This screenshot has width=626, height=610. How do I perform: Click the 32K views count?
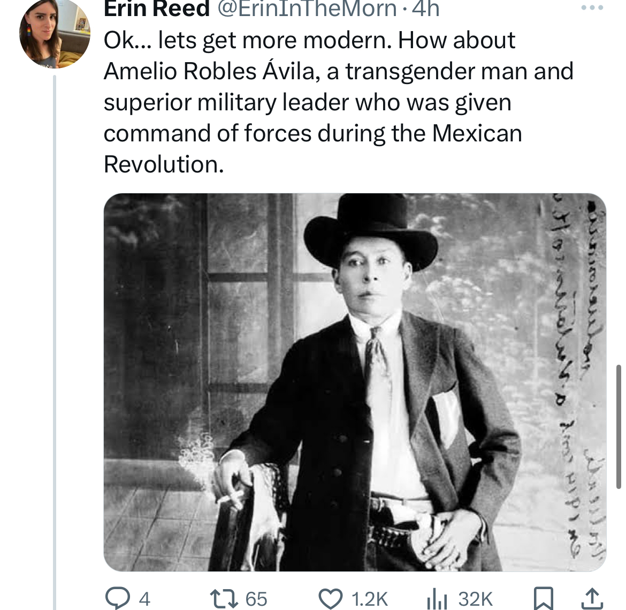(475, 599)
